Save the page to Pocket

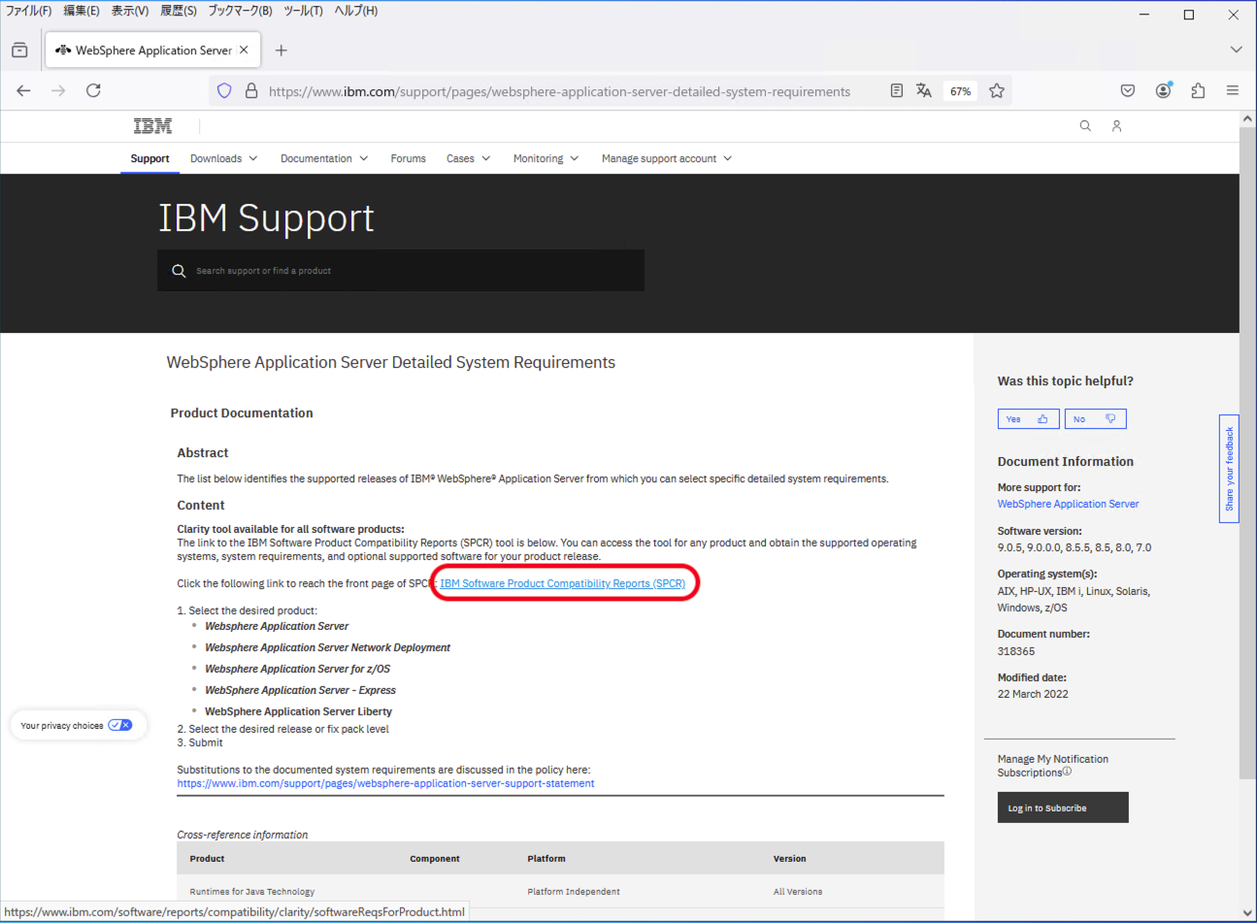tap(1127, 90)
